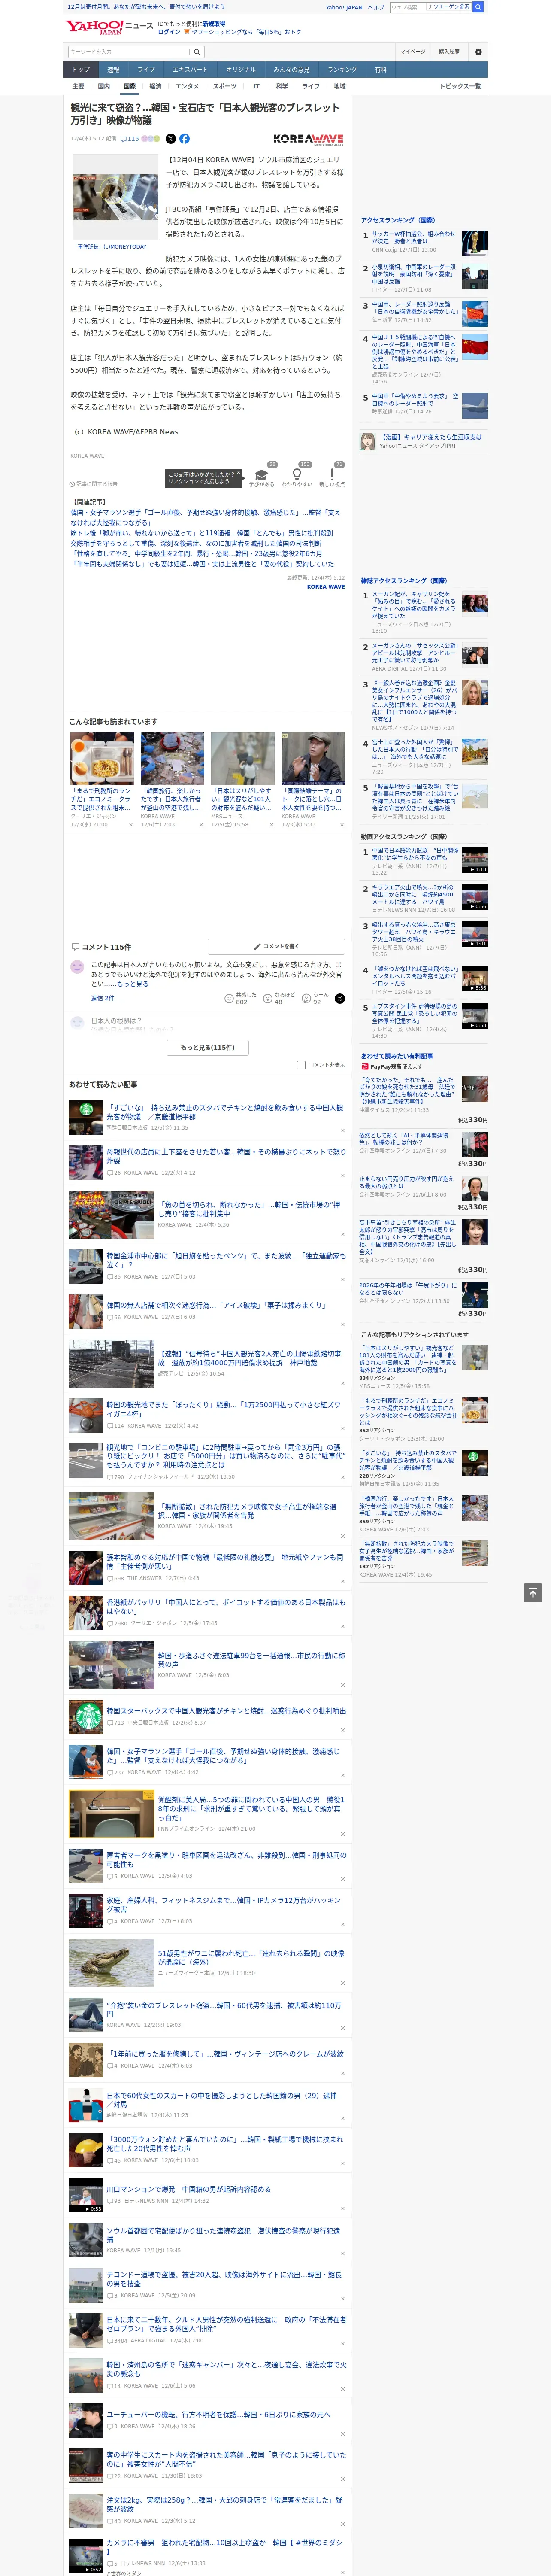Viewport: 551px width, 2576px height.
Task: Share article on Facebook
Action: click(184, 139)
